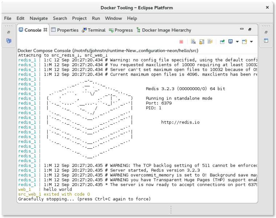Stop the running Docker Compose process
The width and height of the screenshot is (276, 218).
181,42
